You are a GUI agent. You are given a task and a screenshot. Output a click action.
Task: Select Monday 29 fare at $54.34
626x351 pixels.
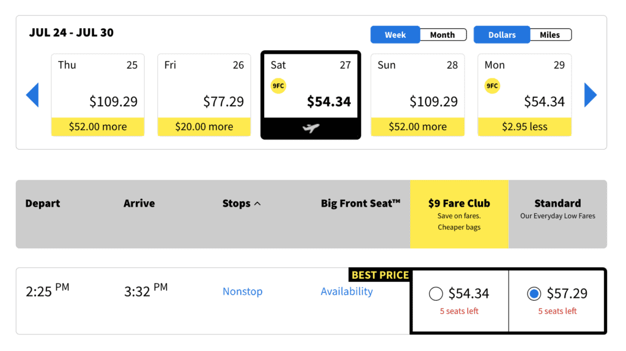(525, 95)
